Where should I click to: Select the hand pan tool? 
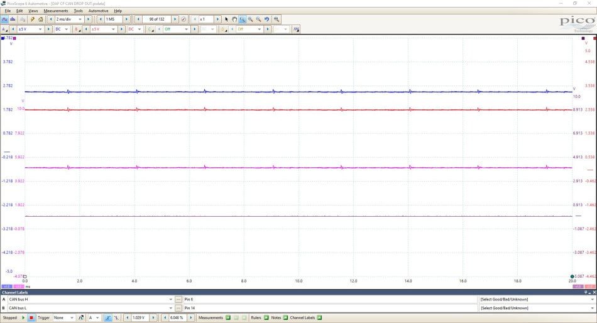point(234,19)
